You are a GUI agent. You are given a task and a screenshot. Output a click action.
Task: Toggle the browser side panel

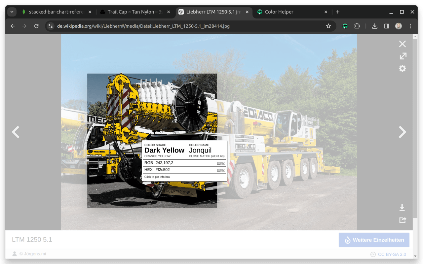(x=387, y=26)
